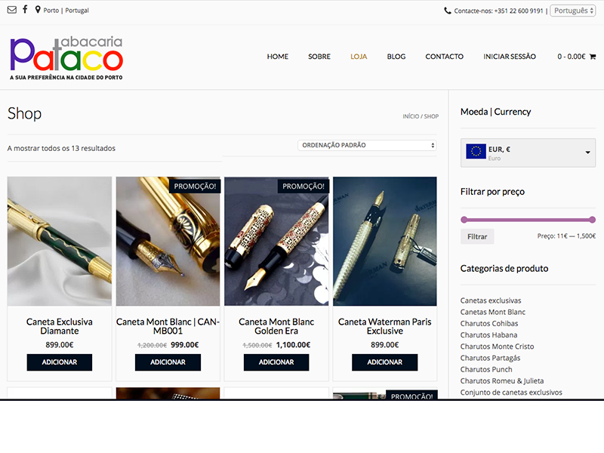This screenshot has height=453, width=604.
Task: Open the Ordenação Padrão sorting dropdown
Action: pos(367,145)
